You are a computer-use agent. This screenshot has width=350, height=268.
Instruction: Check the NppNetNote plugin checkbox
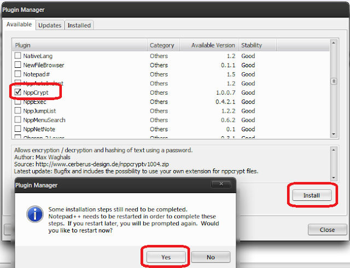click(x=17, y=129)
